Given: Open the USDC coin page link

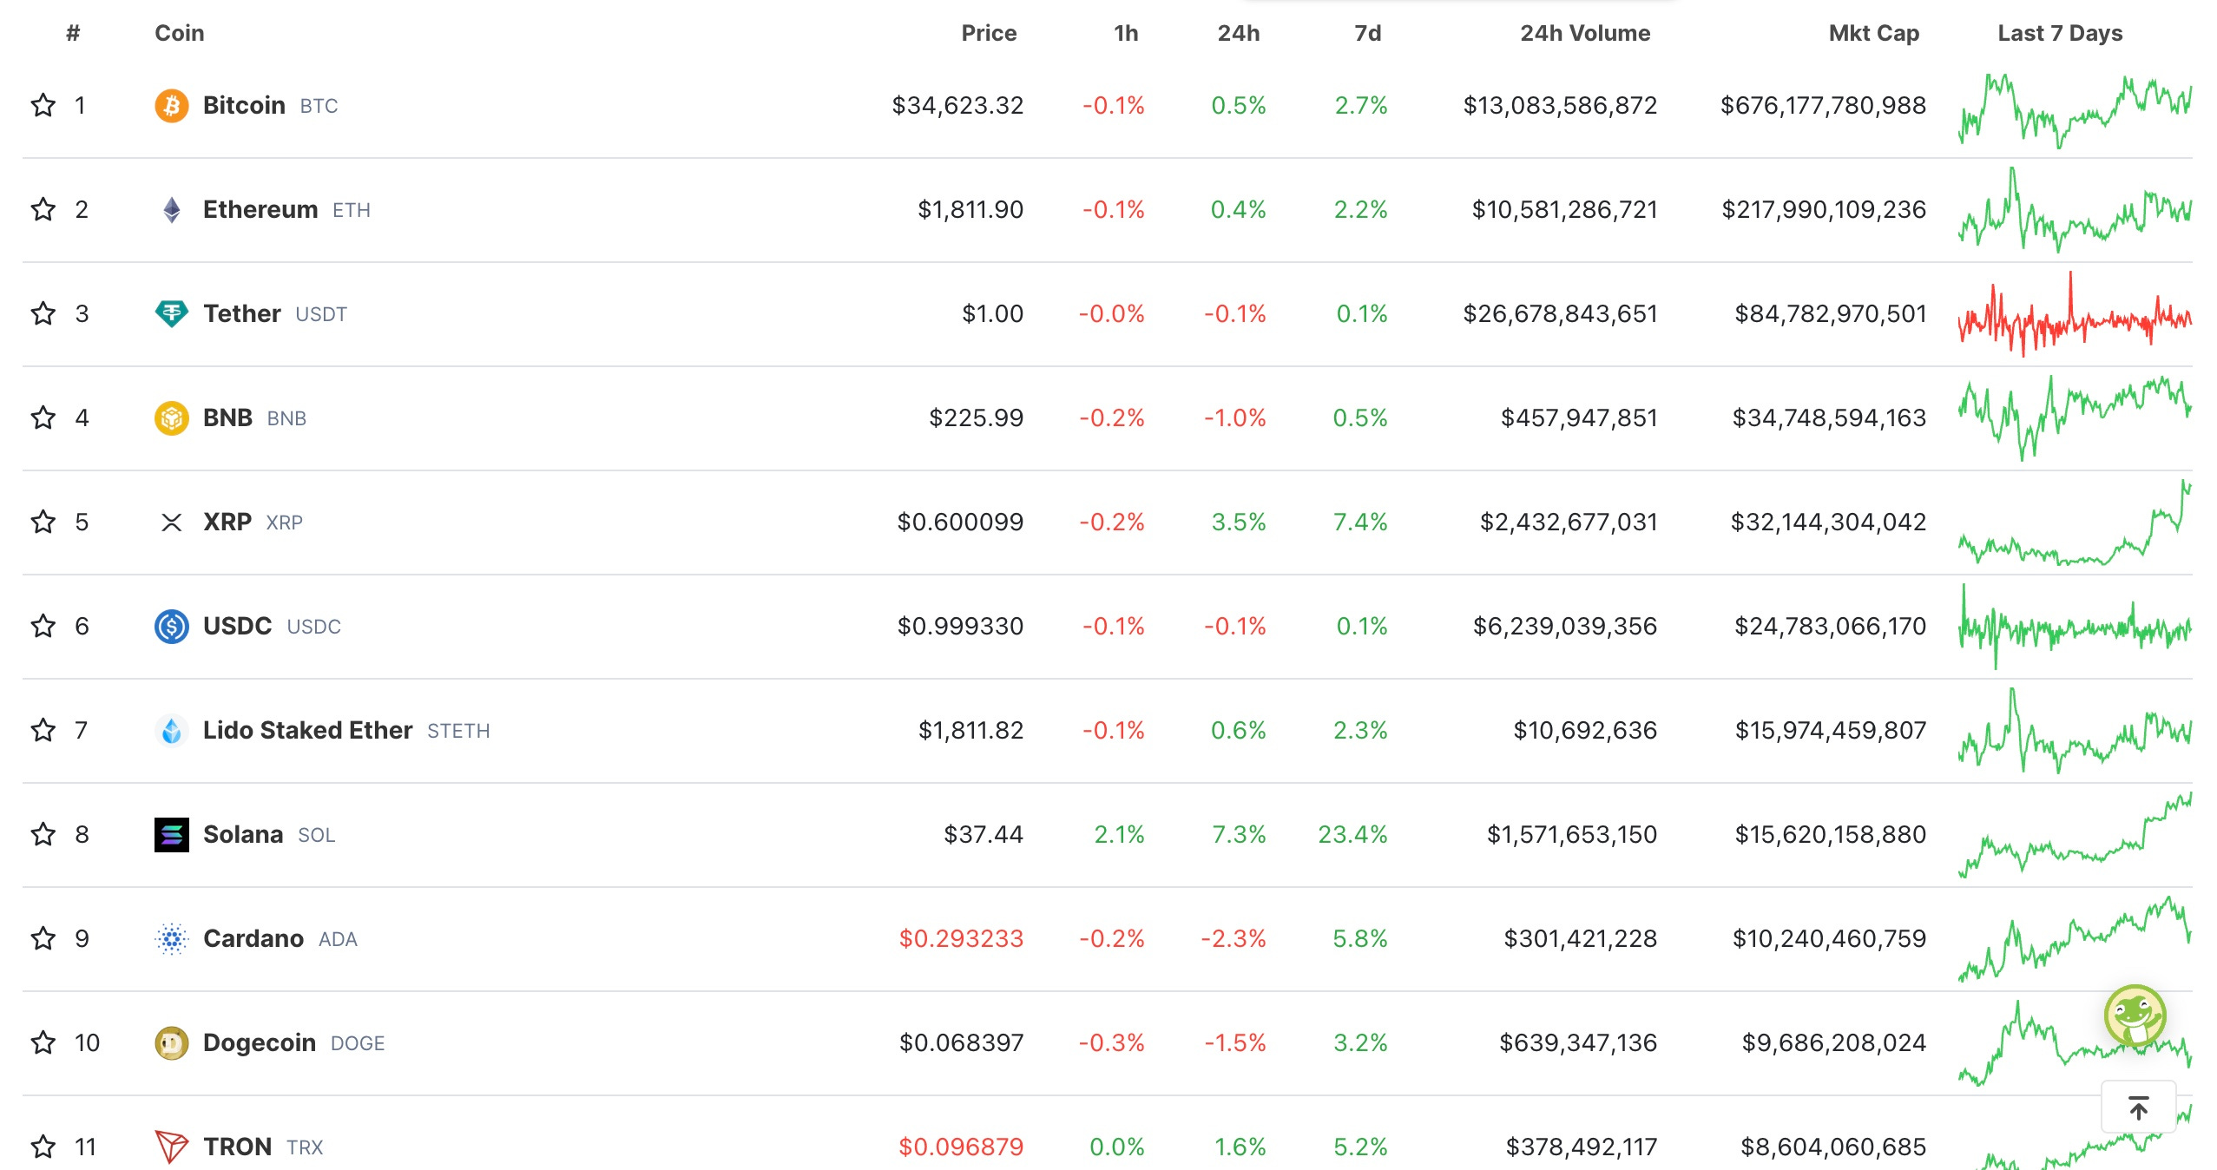Looking at the screenshot, I should (x=272, y=627).
